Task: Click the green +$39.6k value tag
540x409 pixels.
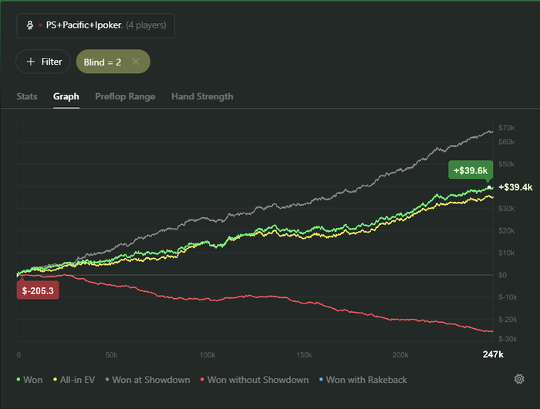Action: pos(470,170)
